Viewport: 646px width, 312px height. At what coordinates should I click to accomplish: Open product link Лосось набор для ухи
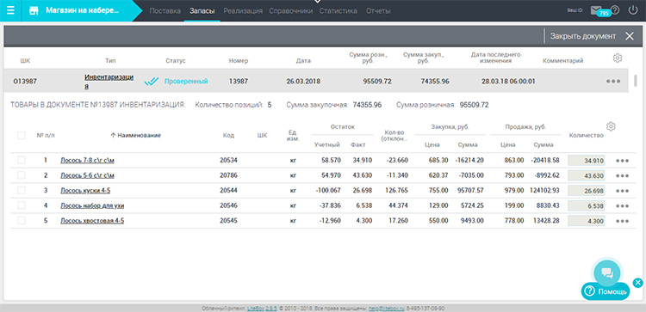click(92, 205)
